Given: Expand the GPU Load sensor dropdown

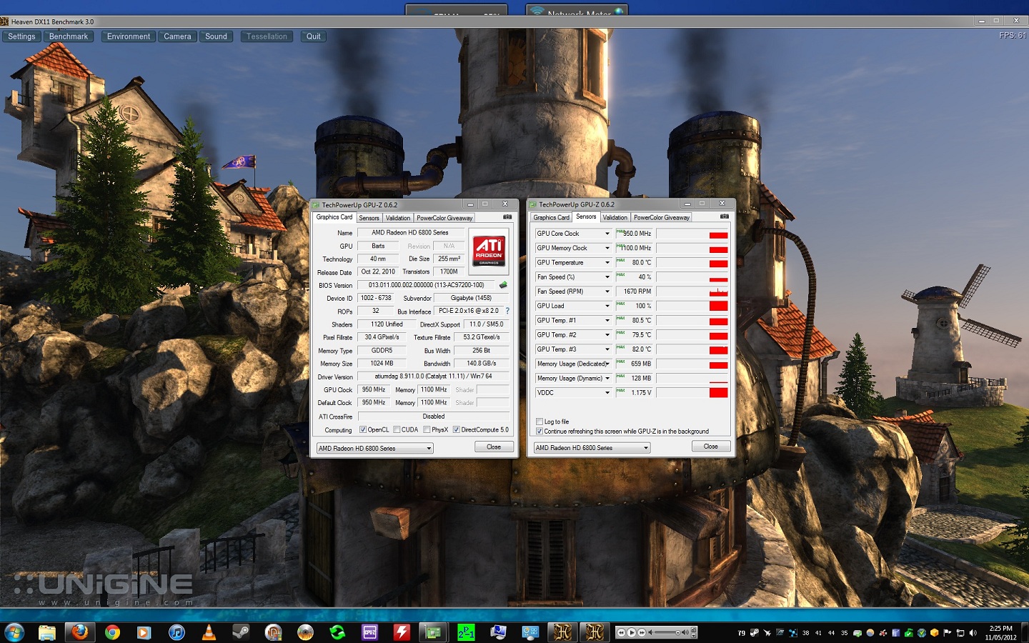Looking at the screenshot, I should [x=607, y=306].
